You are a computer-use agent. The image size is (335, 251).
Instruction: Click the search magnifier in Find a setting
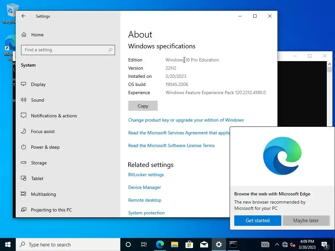(110, 50)
